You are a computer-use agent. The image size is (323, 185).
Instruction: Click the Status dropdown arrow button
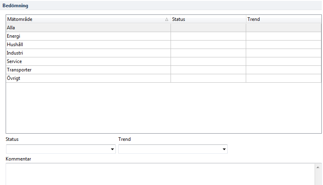click(112, 150)
